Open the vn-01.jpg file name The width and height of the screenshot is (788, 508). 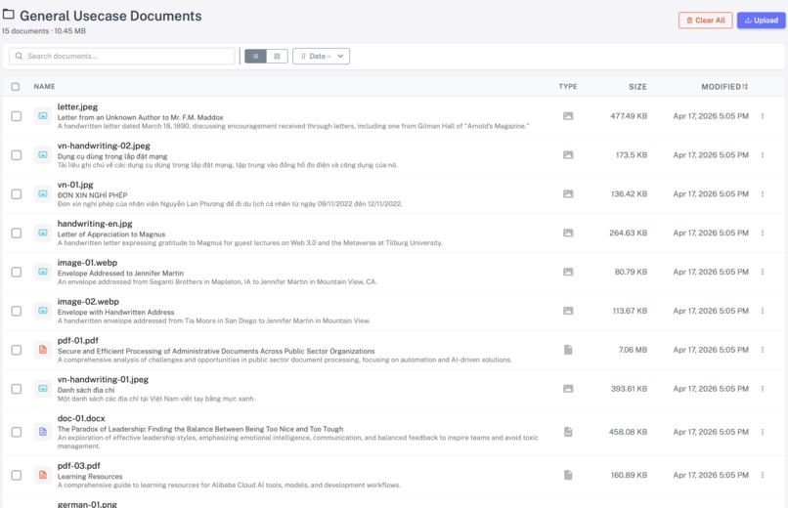click(75, 185)
